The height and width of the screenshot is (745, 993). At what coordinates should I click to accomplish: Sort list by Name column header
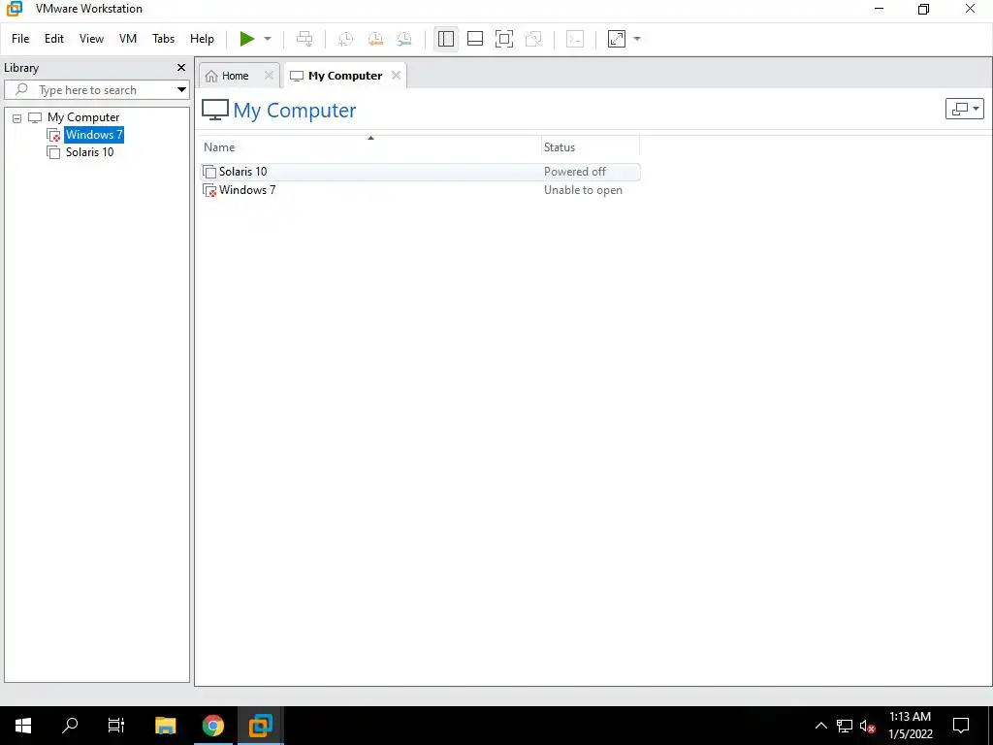click(370, 147)
